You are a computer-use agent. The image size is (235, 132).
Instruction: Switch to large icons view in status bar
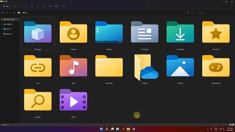click(233, 125)
